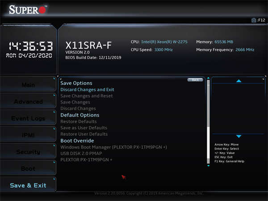
Task: Select the last PLEXTOR PX-1TM9PGN boot entry
Action: pos(86,160)
